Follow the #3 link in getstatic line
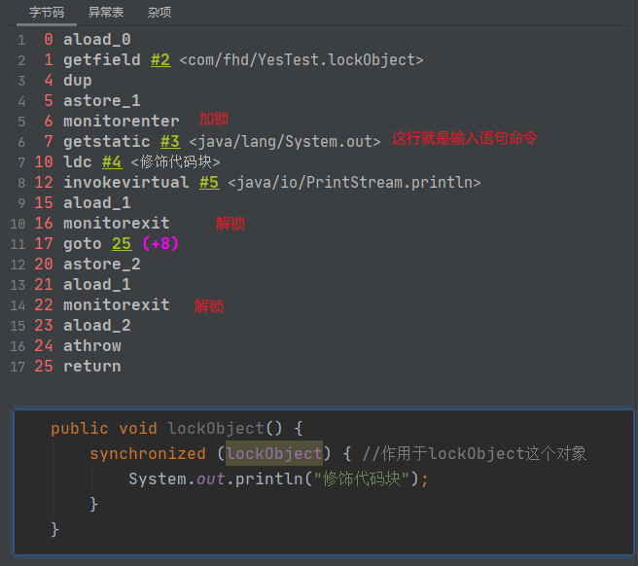The height and width of the screenshot is (566, 638). click(x=170, y=142)
